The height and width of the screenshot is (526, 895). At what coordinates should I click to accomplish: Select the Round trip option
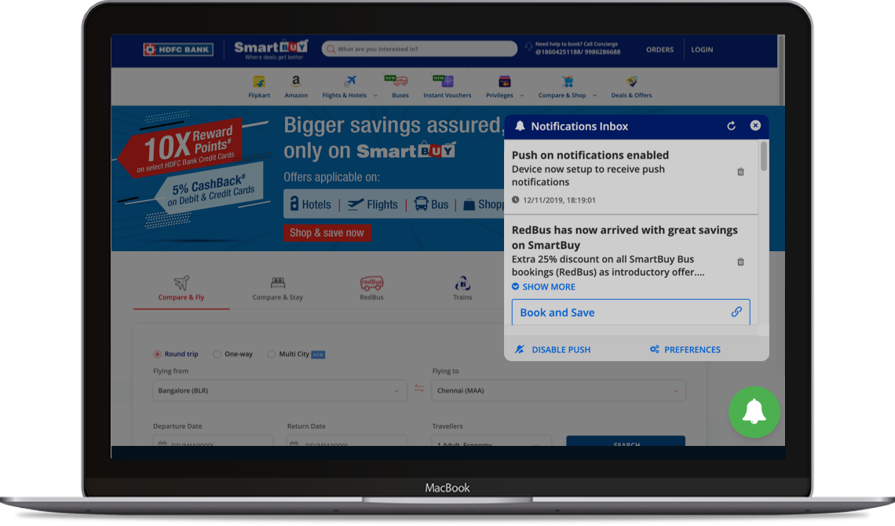tap(176, 354)
